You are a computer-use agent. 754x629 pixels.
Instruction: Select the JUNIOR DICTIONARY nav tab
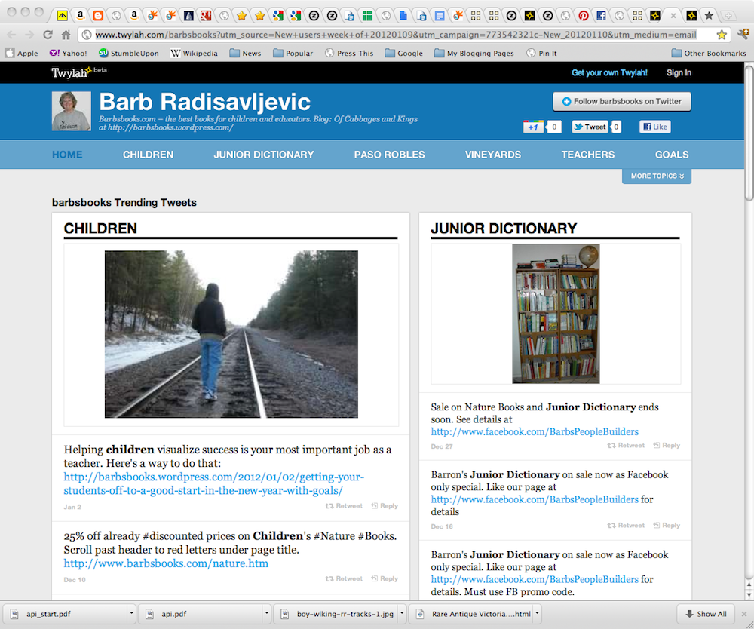(263, 155)
